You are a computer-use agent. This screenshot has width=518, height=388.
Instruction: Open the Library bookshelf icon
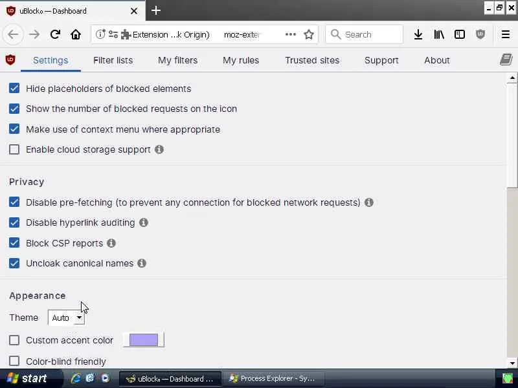(439, 34)
